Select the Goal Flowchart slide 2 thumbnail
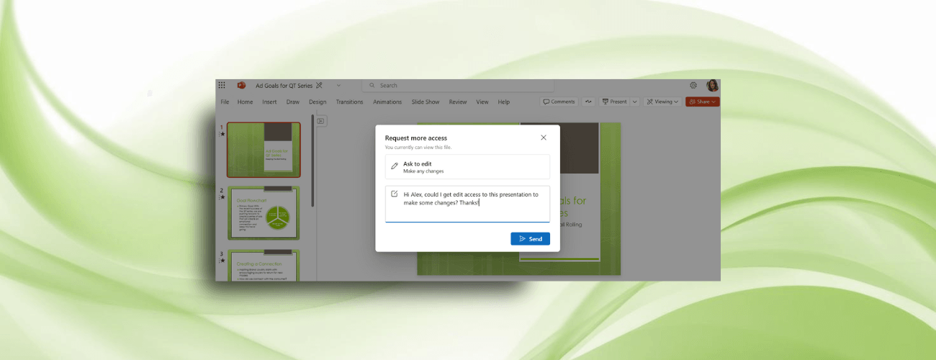This screenshot has width=936, height=360. [x=264, y=213]
